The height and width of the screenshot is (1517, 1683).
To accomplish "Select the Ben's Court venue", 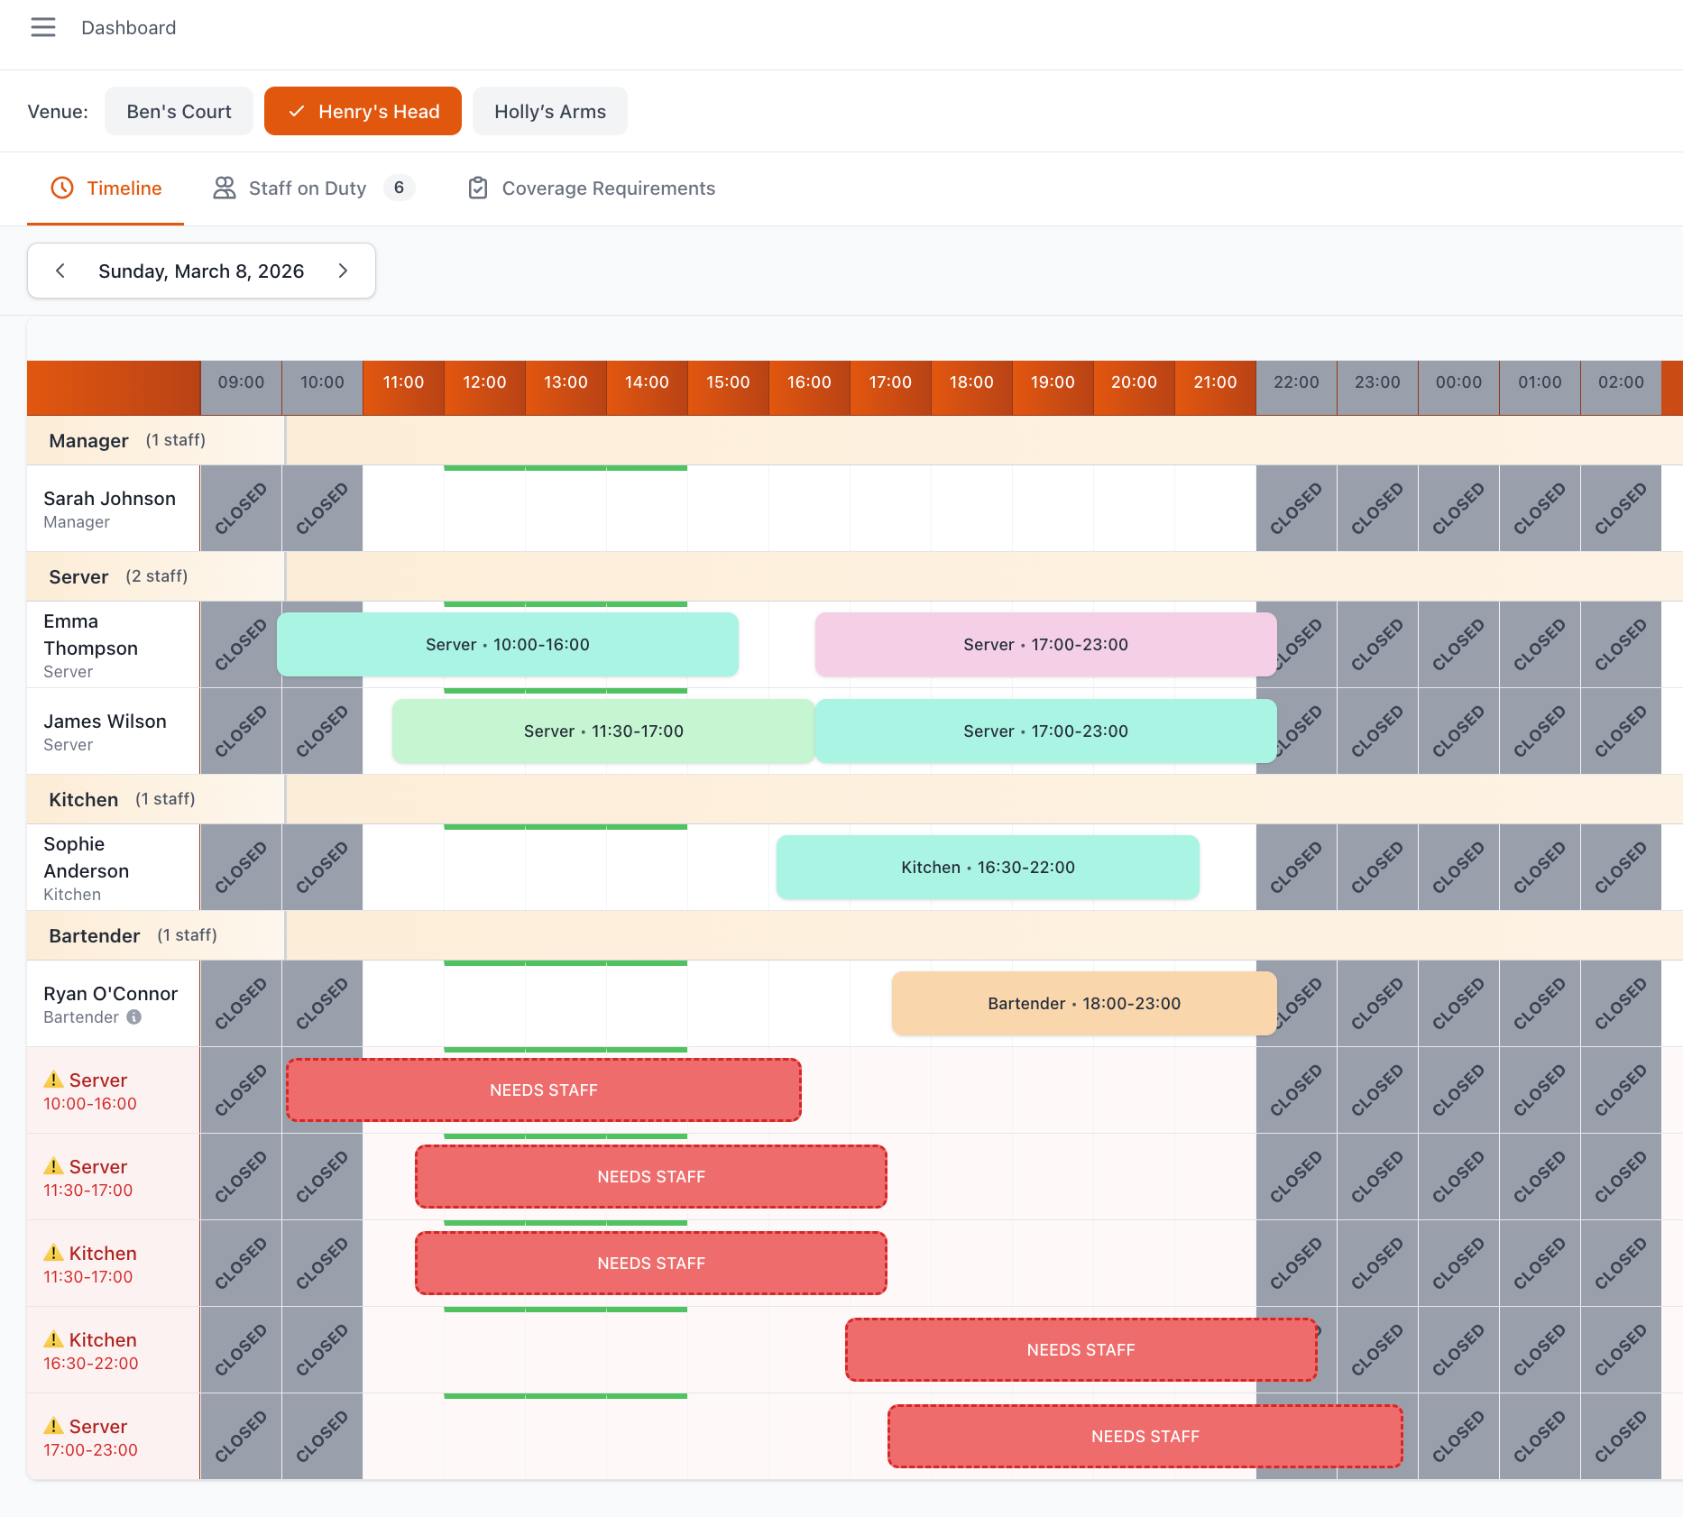I will (x=179, y=111).
